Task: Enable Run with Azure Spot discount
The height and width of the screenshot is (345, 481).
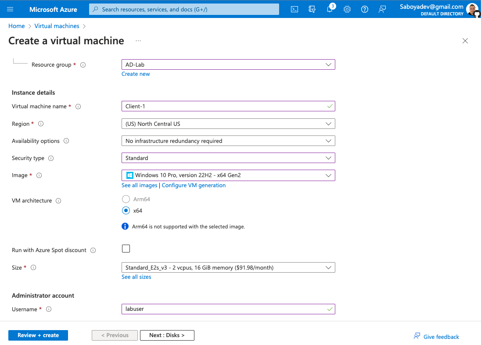Action: 126,249
